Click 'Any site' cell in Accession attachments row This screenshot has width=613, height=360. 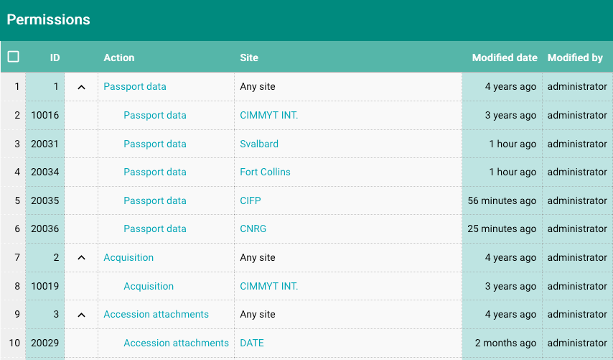[x=348, y=314]
